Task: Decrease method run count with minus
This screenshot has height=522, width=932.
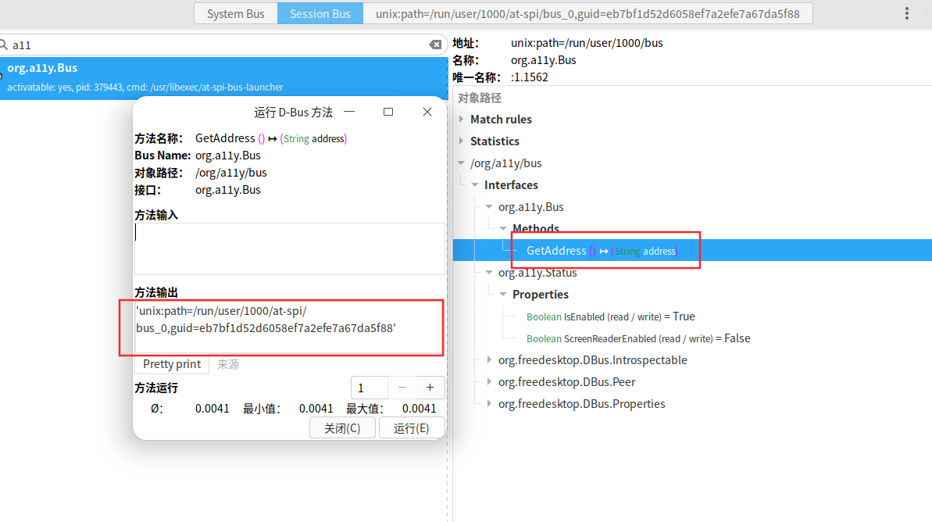Action: [402, 388]
